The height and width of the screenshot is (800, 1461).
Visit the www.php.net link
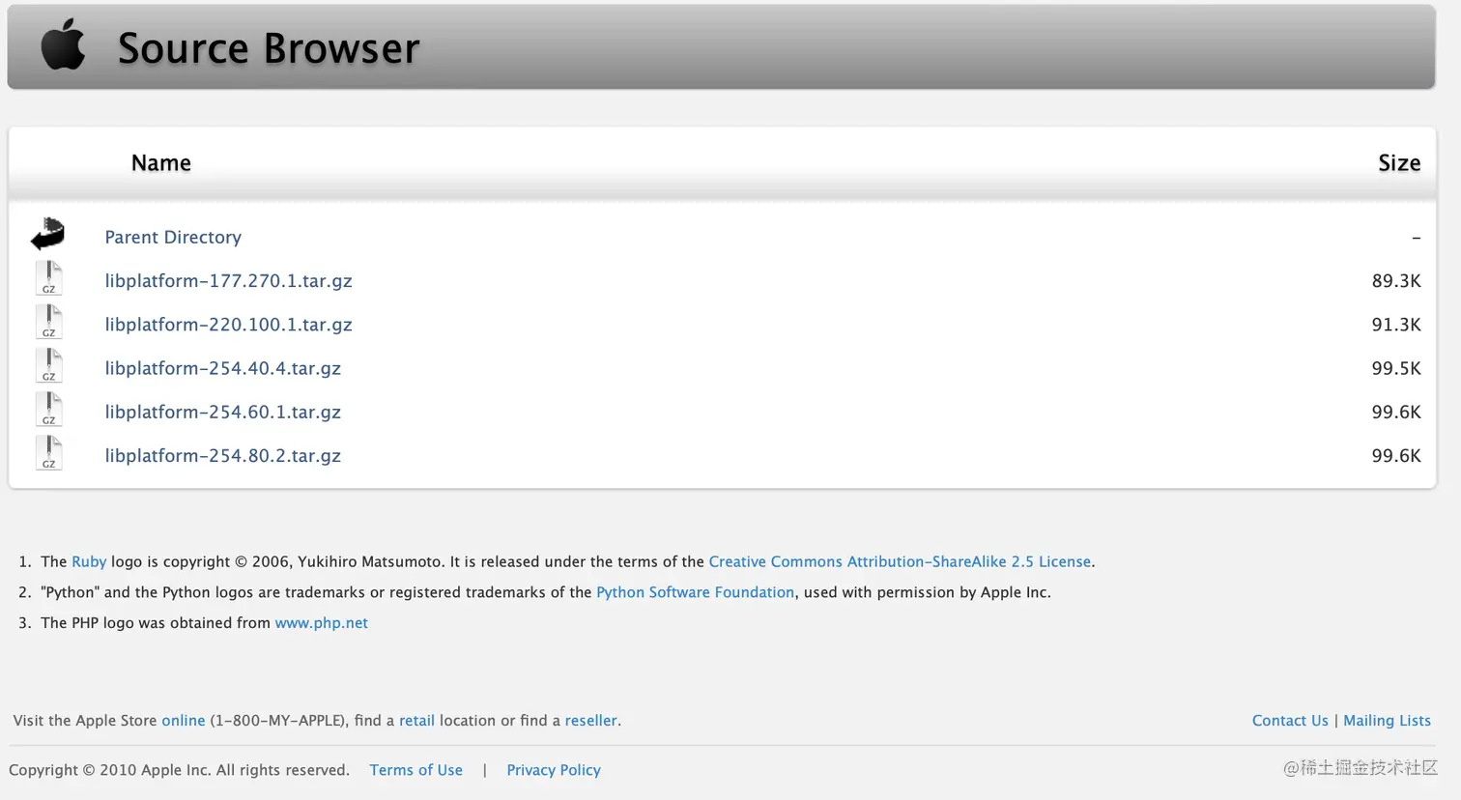321,623
